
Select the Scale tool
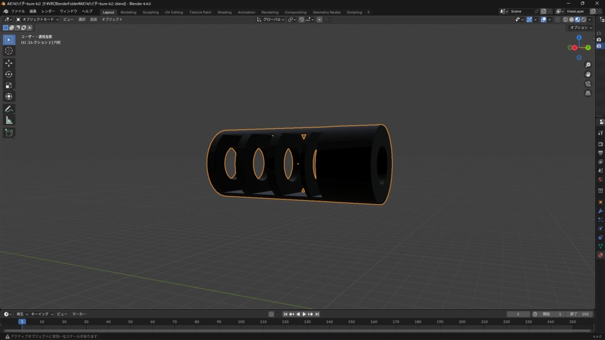[9, 86]
